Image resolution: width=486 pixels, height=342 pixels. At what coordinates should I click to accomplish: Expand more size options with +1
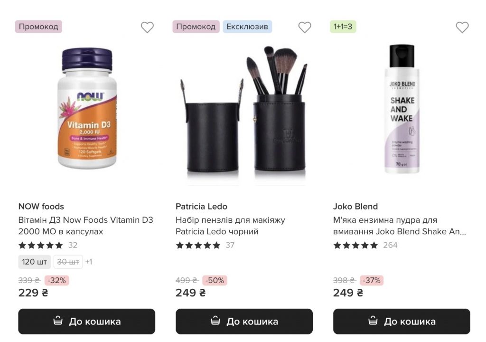pos(89,262)
